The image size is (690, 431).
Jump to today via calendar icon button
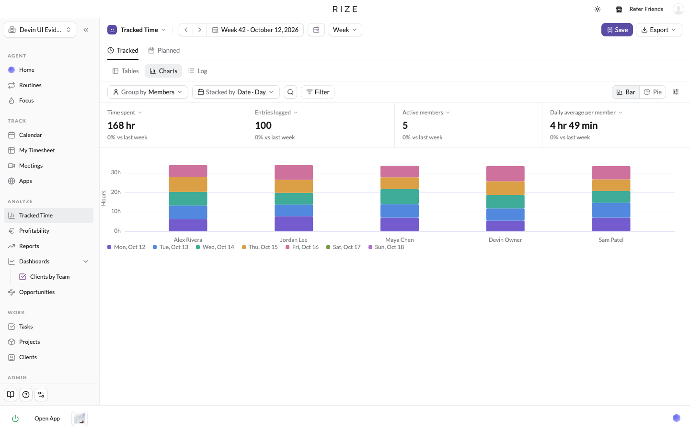[316, 30]
